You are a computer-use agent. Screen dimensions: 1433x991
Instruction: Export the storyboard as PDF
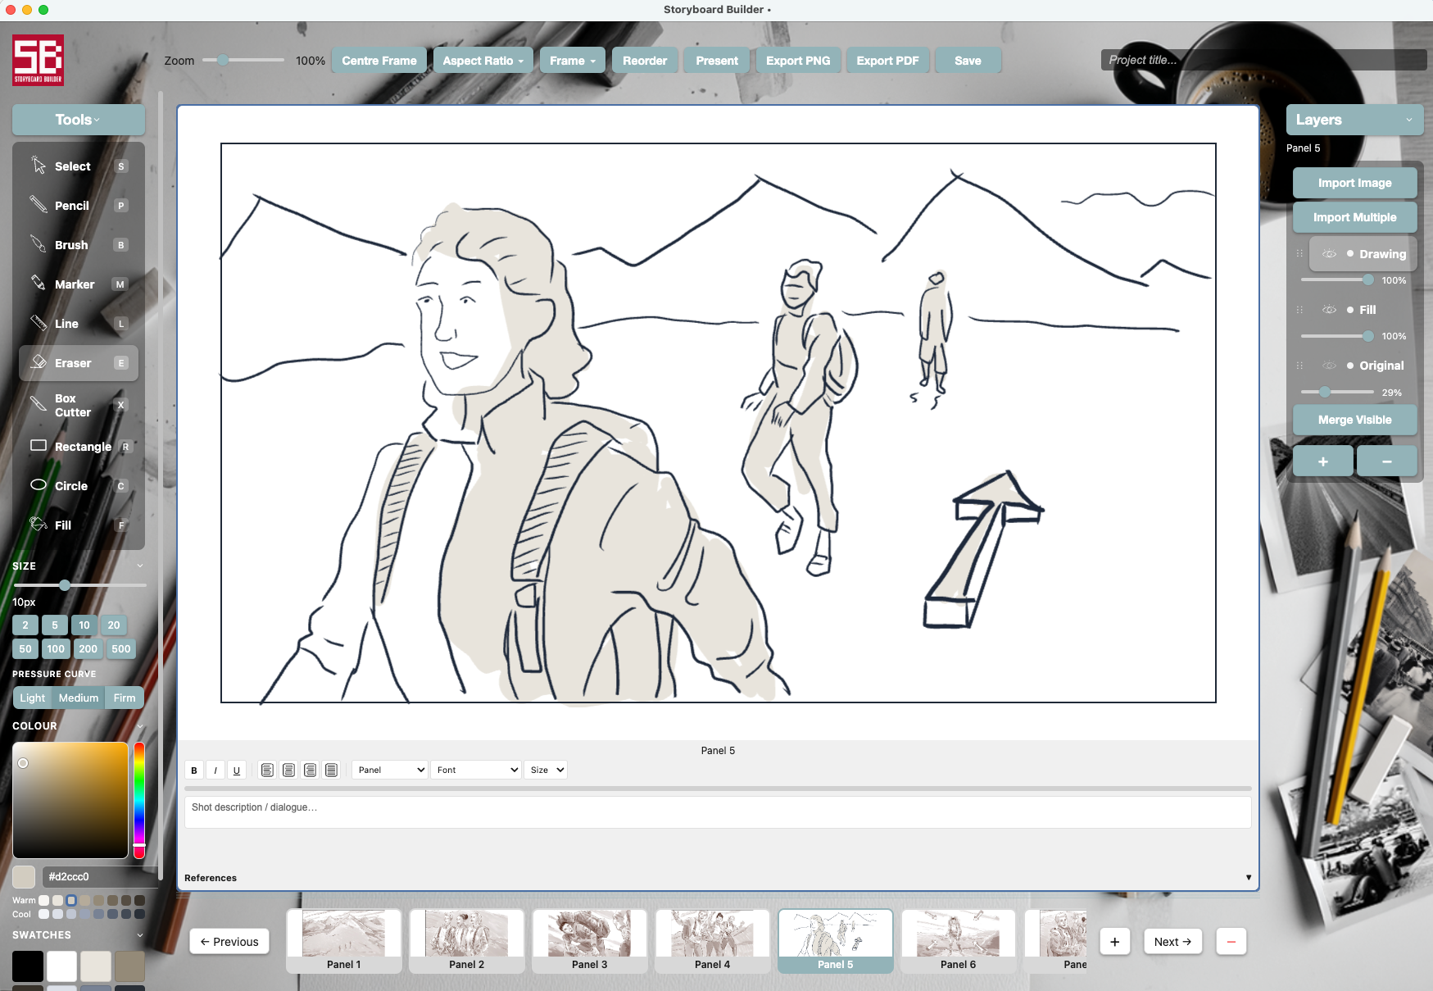coord(887,60)
